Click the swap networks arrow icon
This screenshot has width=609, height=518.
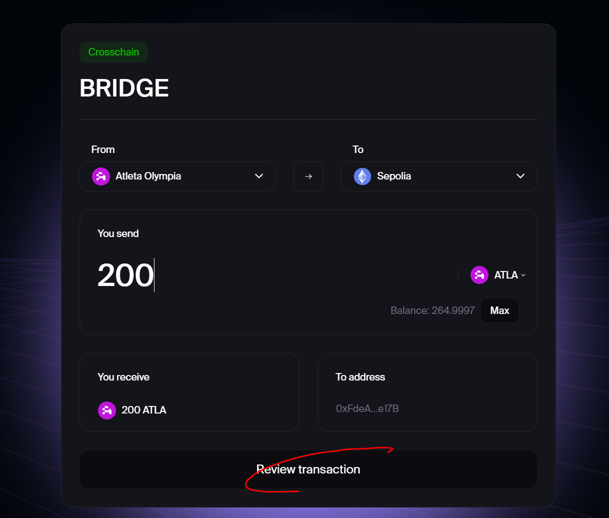[308, 176]
